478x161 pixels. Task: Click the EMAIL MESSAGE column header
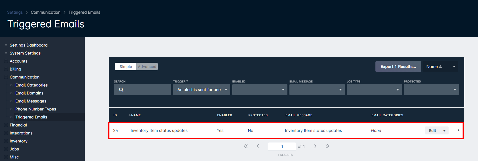click(x=299, y=115)
